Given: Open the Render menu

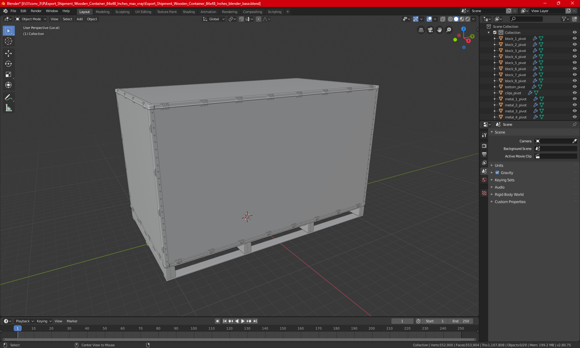Looking at the screenshot, I should pyautogui.click(x=36, y=11).
